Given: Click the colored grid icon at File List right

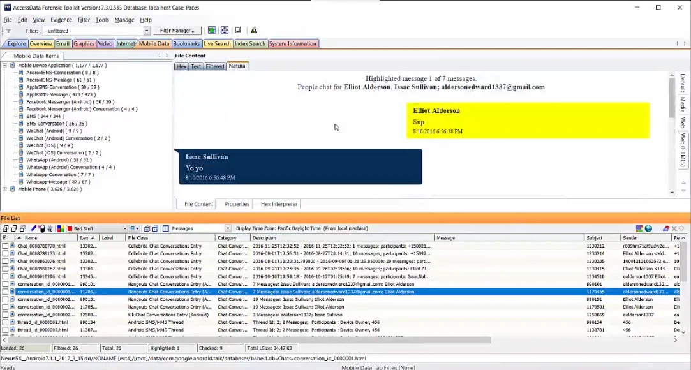Looking at the screenshot, I should coord(639,228).
